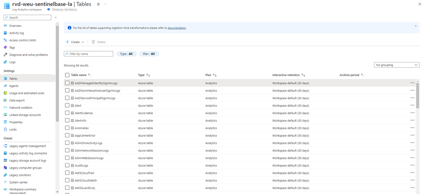The image size is (423, 194).
Task: Open the Type : All filter
Action: [126, 54]
